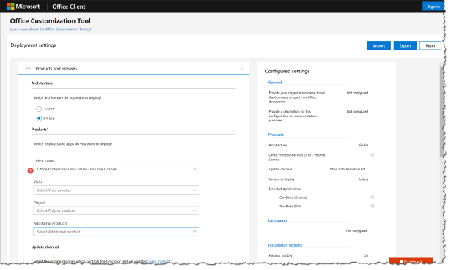
Task: Select the 64-bit architecture option
Action: click(x=39, y=119)
